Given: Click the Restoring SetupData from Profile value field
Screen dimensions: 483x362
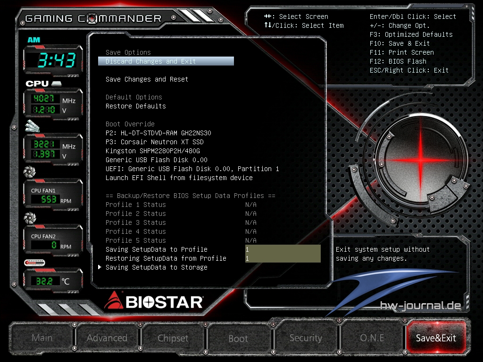Looking at the screenshot, I should (283, 258).
